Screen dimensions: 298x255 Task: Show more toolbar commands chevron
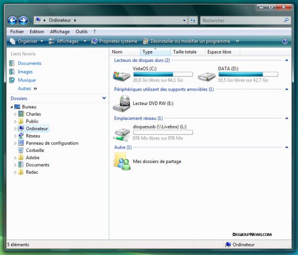tap(238, 41)
